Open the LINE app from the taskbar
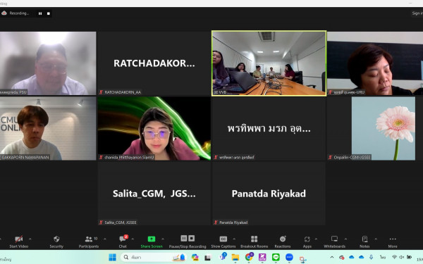 click(x=276, y=257)
